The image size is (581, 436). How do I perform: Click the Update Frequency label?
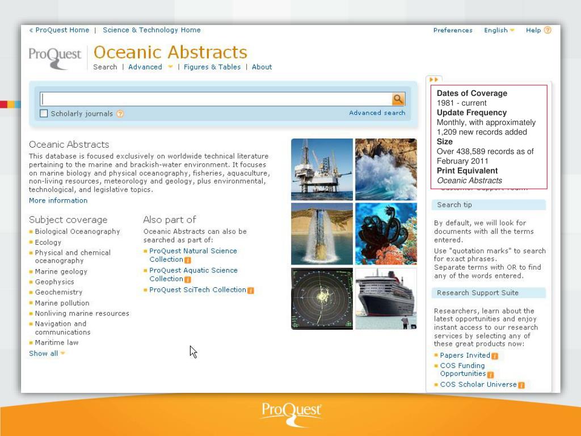coord(471,113)
